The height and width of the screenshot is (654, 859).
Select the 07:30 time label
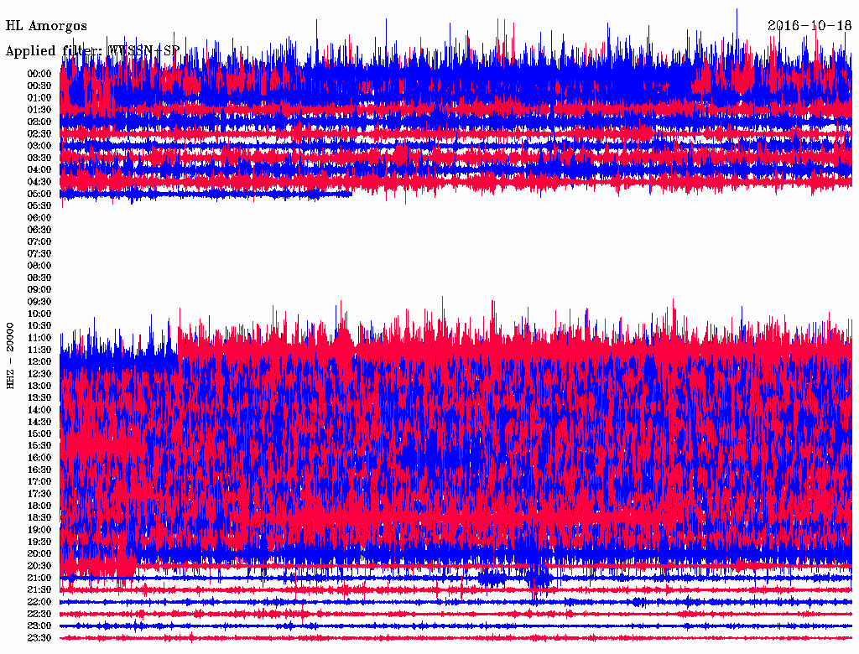coord(39,253)
